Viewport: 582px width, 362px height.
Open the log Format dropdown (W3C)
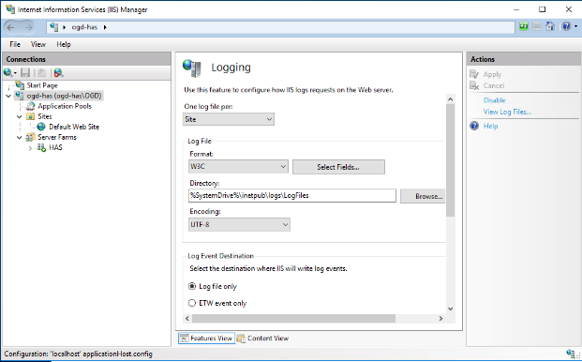click(238, 166)
